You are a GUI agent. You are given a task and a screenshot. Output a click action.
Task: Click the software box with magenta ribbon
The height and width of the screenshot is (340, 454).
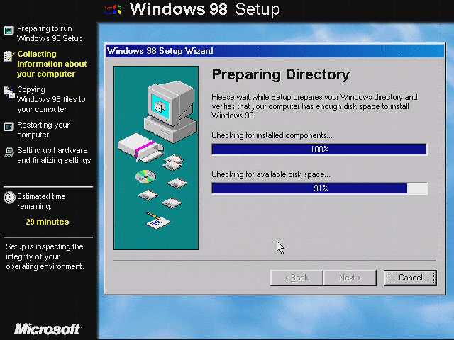(140, 147)
